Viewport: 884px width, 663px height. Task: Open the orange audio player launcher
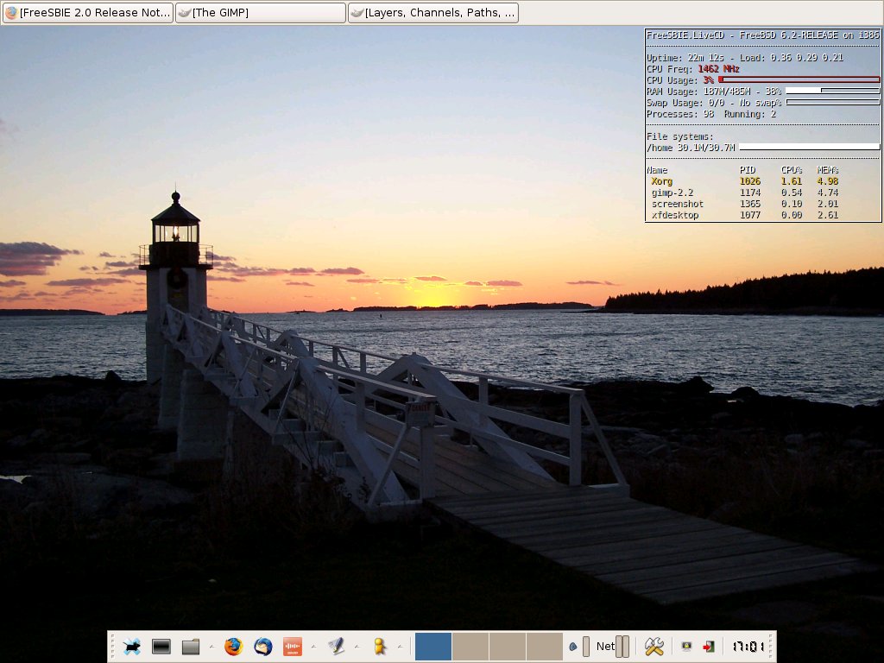coord(292,646)
